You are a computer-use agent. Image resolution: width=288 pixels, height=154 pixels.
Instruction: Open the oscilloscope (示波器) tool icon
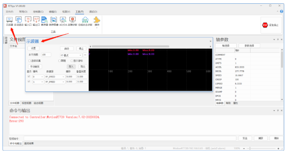pyautogui.click(x=10, y=21)
